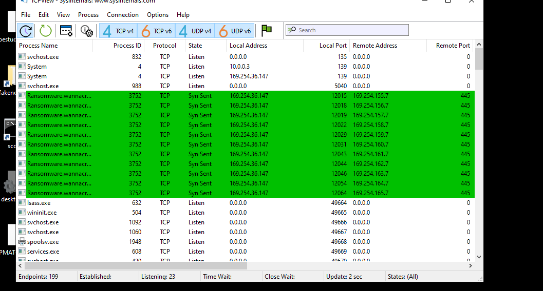Click Endpoints: 199 in status bar
This screenshot has height=291, width=543.
point(39,277)
